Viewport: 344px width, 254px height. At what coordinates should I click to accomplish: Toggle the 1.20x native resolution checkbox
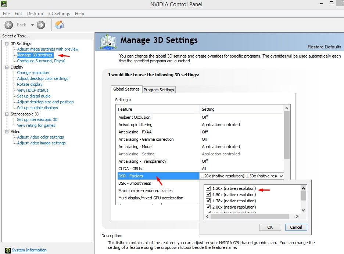pos(208,188)
